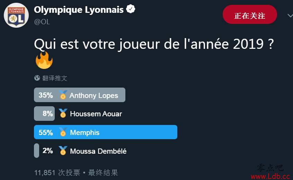
Task: Click the medal icon beside Memphis
Action: [x=63, y=132]
